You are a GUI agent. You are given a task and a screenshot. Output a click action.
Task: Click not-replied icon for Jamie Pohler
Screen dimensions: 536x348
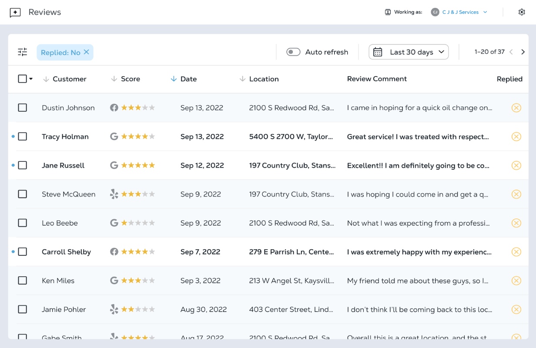pyautogui.click(x=516, y=309)
